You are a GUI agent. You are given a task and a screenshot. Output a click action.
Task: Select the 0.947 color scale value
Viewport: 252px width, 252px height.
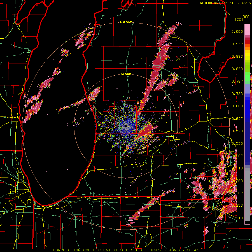tap(237, 44)
